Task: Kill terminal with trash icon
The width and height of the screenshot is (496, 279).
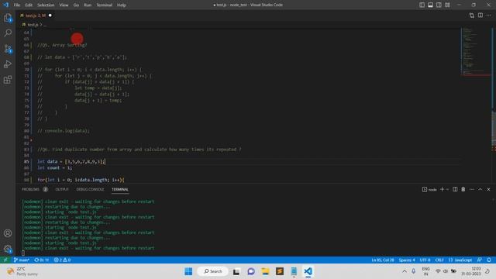Action: 463,189
